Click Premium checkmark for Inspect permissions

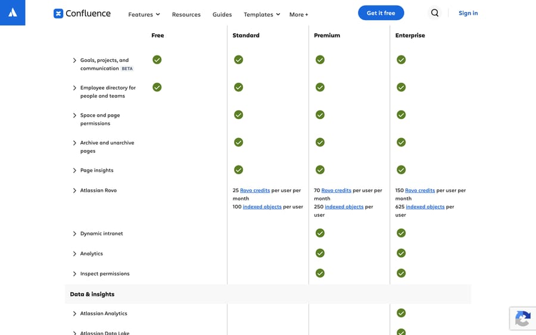point(320,273)
